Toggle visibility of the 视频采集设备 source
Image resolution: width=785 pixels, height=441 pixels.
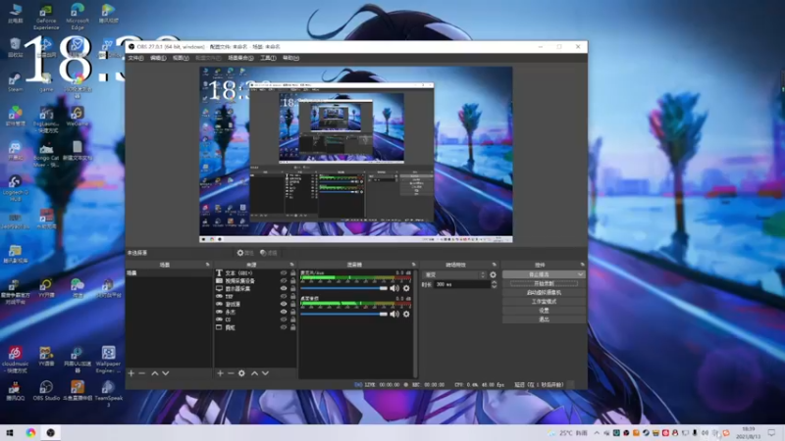[284, 280]
